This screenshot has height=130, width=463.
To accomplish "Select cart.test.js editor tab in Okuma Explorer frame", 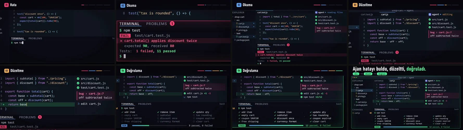I will [x=262, y=12].
